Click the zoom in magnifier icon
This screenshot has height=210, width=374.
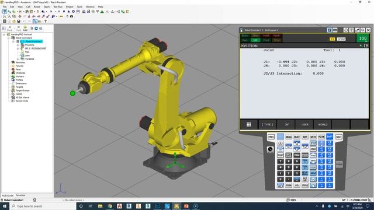(x=4, y=16)
